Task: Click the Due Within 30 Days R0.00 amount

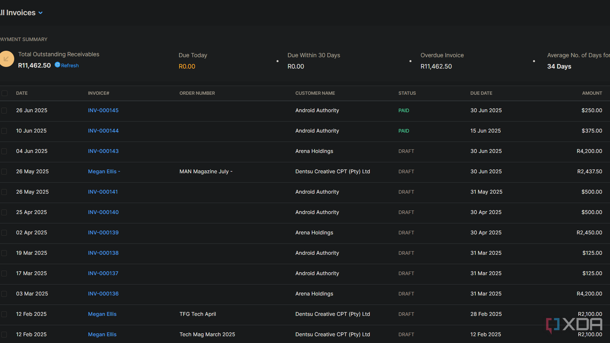Action: pyautogui.click(x=296, y=66)
